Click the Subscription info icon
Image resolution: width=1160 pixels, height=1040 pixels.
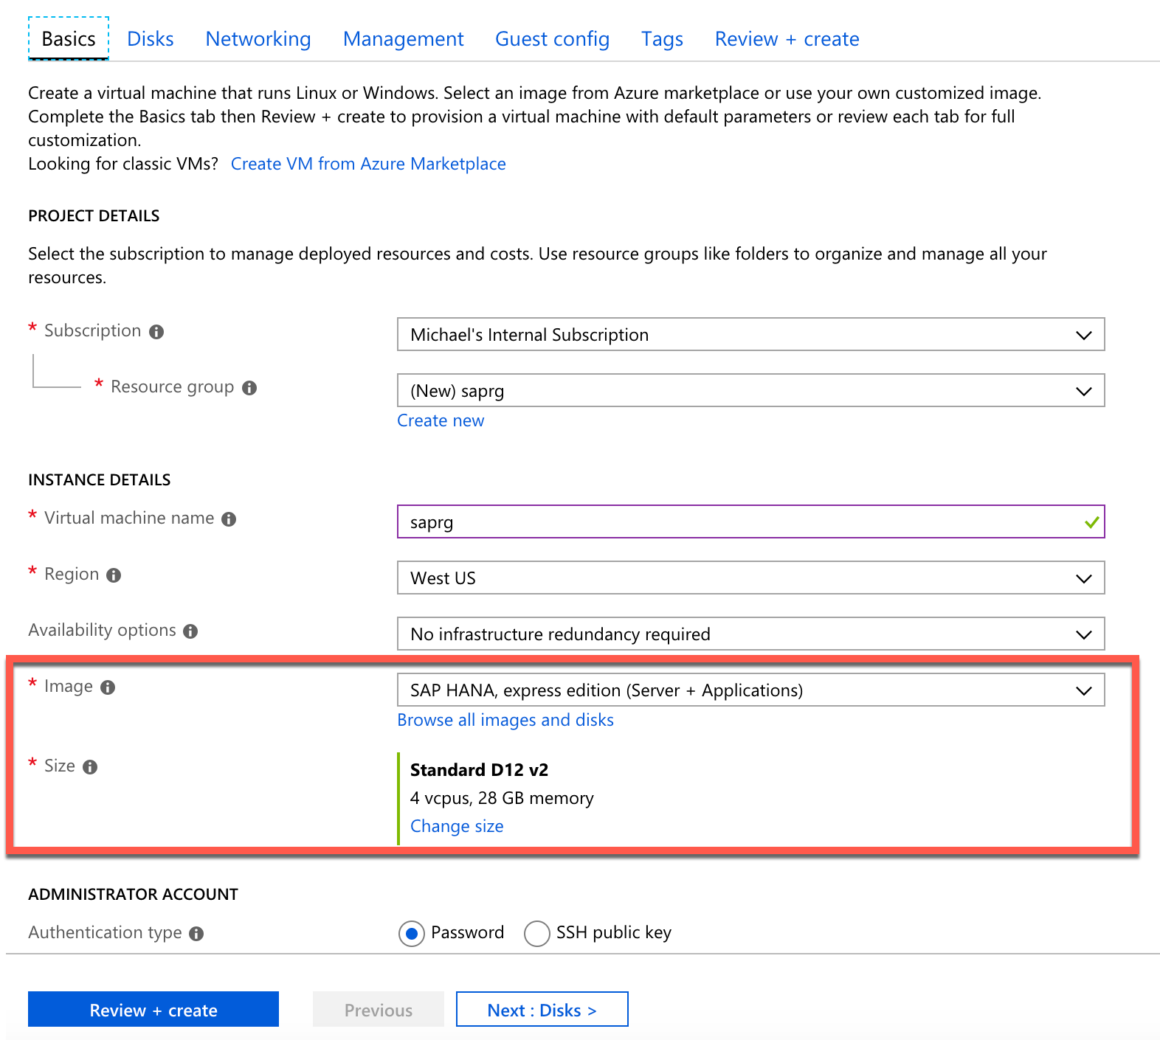(156, 332)
